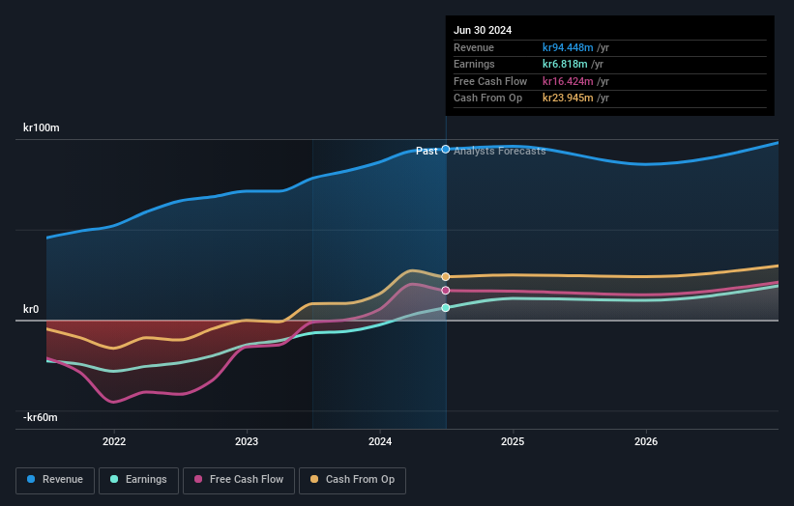The image size is (794, 506).
Task: Click the kr0 y-axis label
Action: [31, 309]
